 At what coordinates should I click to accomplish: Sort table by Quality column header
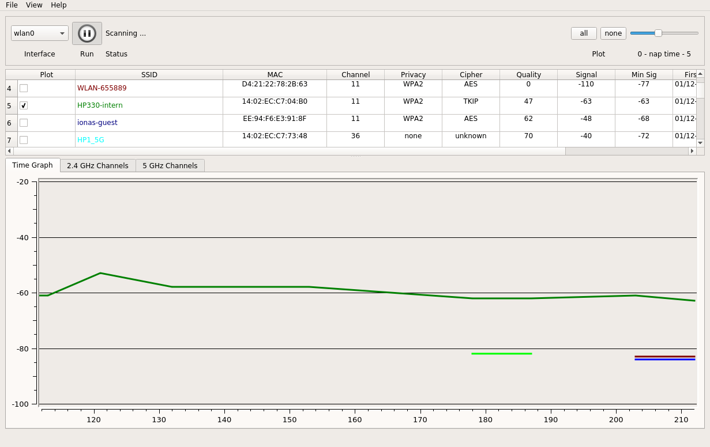[x=529, y=75]
